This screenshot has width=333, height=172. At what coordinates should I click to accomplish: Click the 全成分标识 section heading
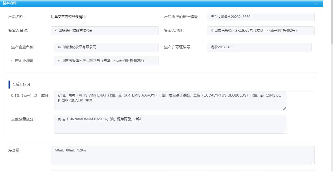tap(21, 84)
